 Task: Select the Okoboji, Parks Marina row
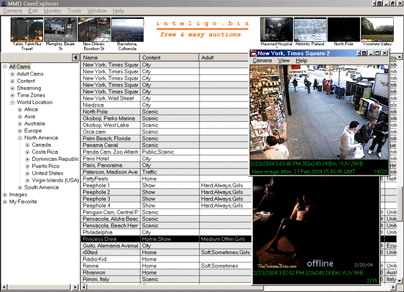coord(166,119)
